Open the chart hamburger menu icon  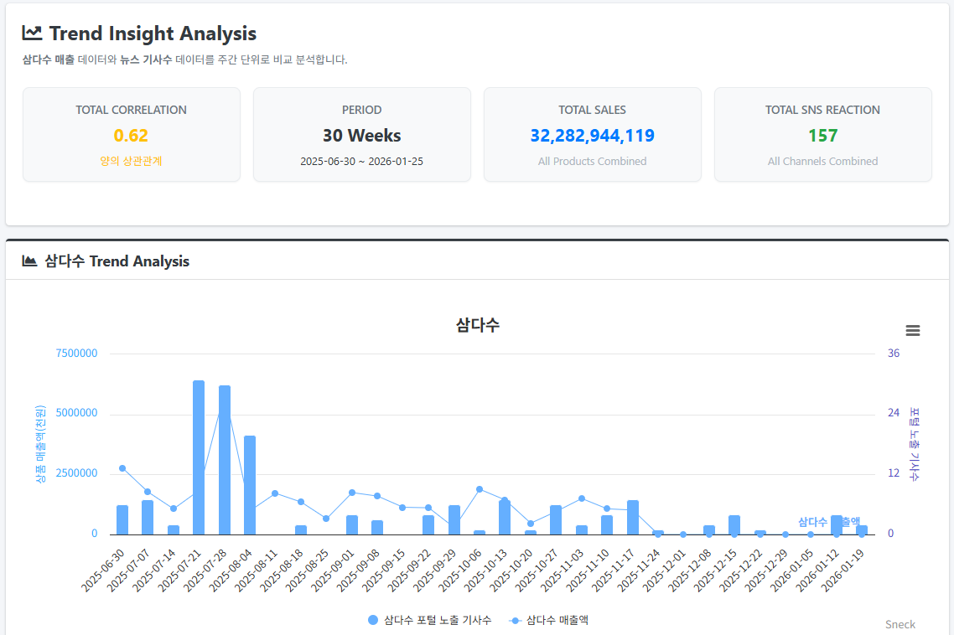(x=913, y=331)
